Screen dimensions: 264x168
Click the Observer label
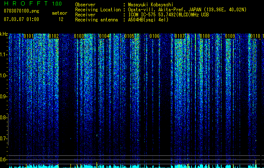pos(85,5)
